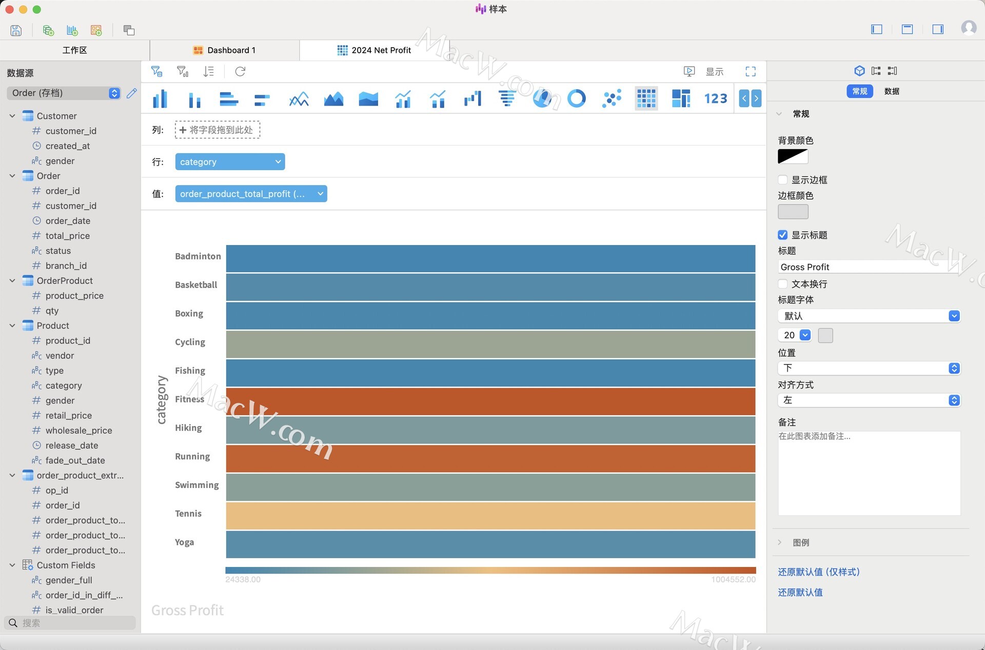Select the scatter chart type
This screenshot has height=650, width=985.
coord(612,98)
